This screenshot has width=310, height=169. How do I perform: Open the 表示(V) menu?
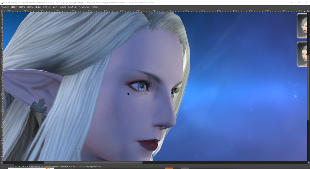tap(30, 7)
